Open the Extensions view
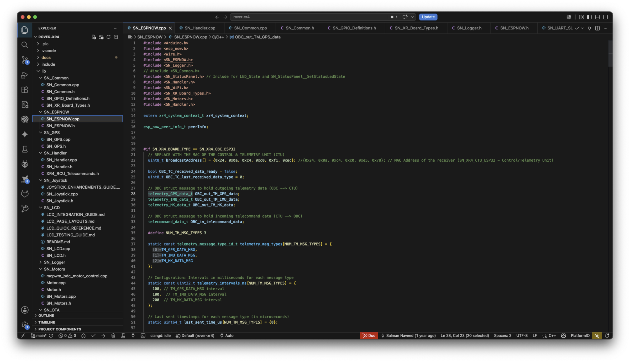The image size is (630, 362). pyautogui.click(x=25, y=90)
